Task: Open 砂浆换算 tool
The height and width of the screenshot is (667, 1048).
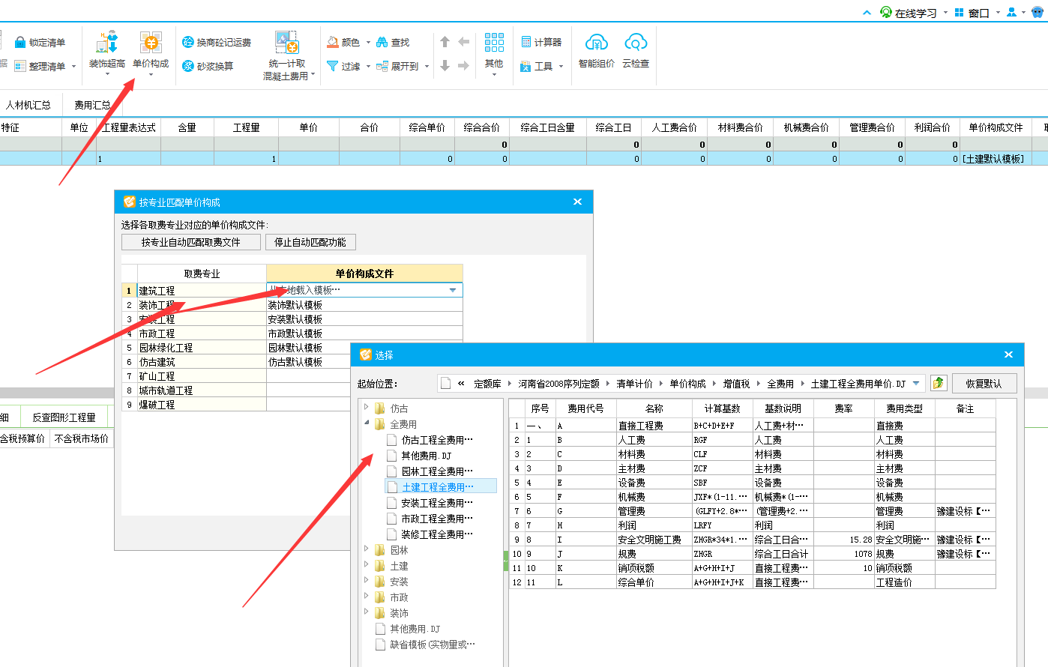Action: [x=208, y=66]
